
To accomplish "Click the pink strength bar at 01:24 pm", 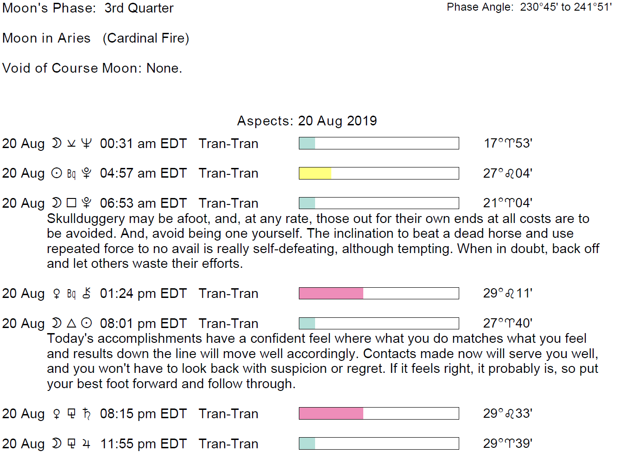I will (x=331, y=293).
